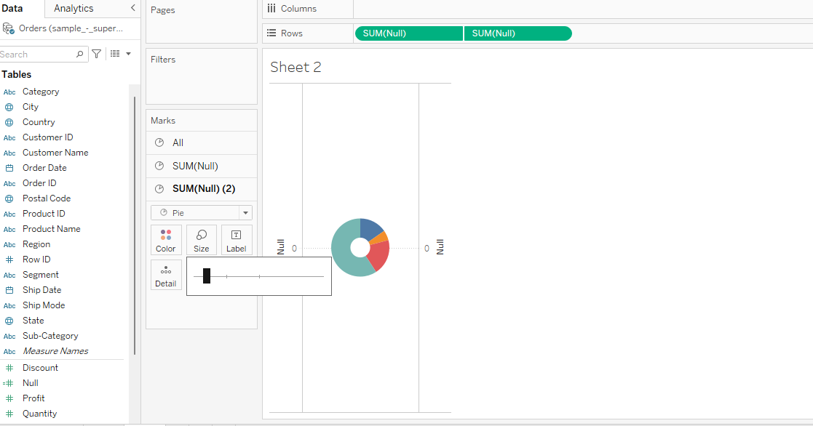
Task: Collapse the Data pane with the chevron arrow
Action: point(133,8)
